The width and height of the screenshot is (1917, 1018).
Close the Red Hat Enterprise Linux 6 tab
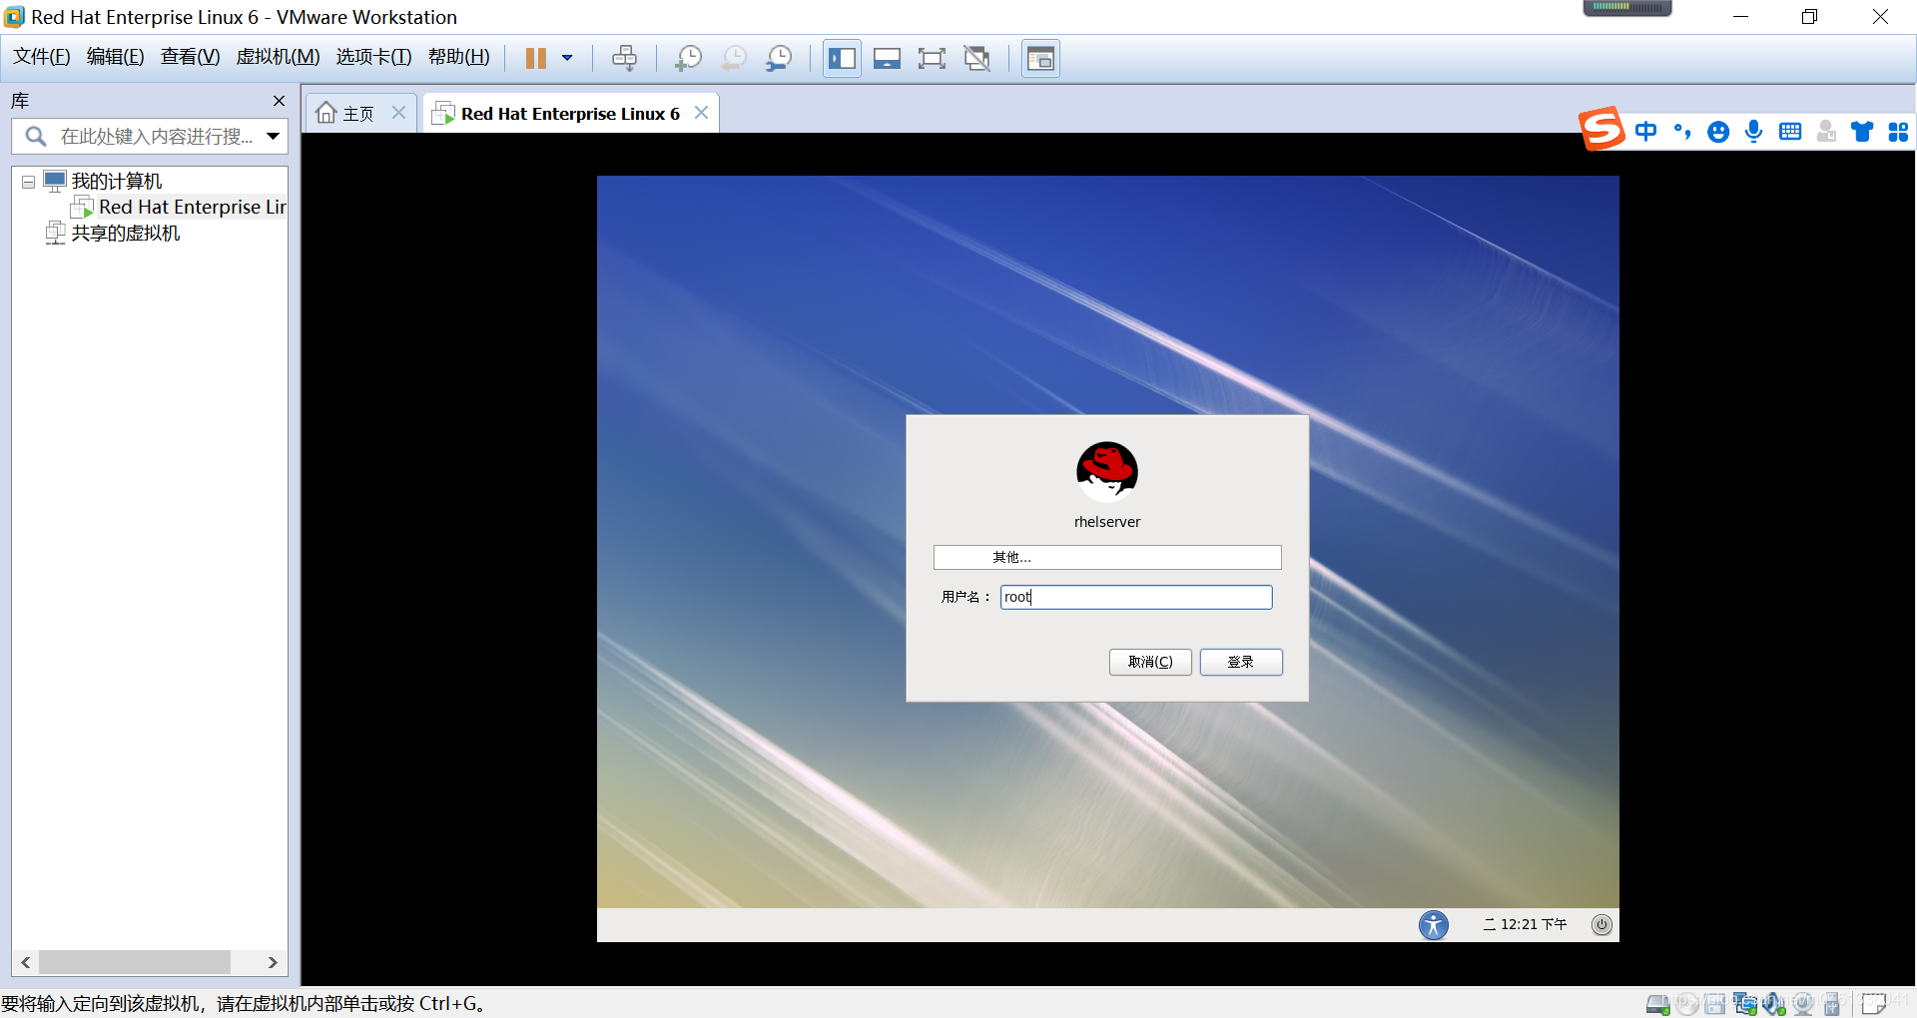[x=702, y=113]
